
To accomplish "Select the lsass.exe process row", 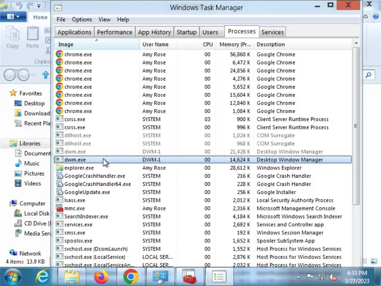I will (203, 200).
